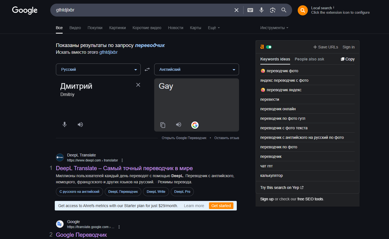Open Открыть Google Переводчик link

click(x=184, y=138)
